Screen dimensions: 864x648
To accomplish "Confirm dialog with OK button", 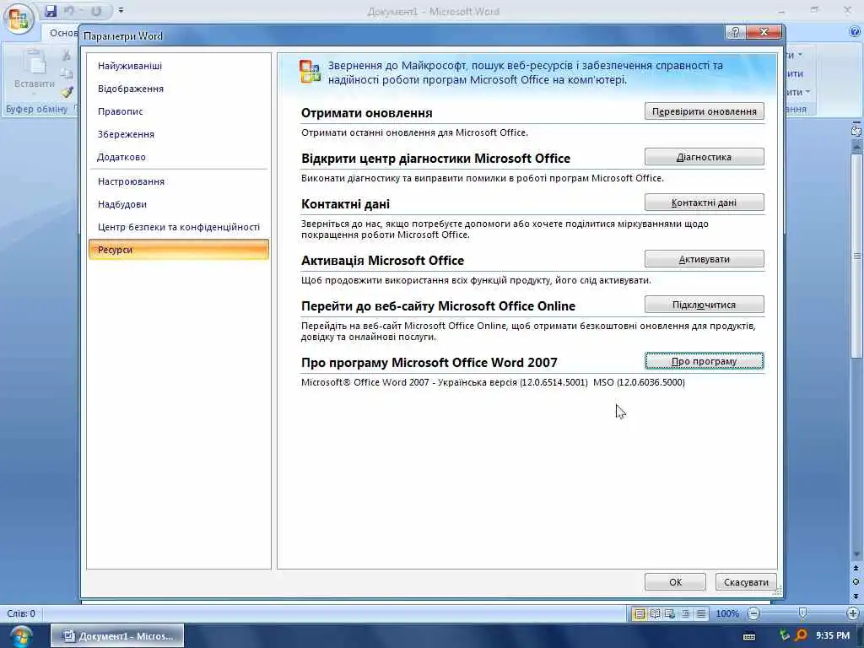I will click(675, 582).
